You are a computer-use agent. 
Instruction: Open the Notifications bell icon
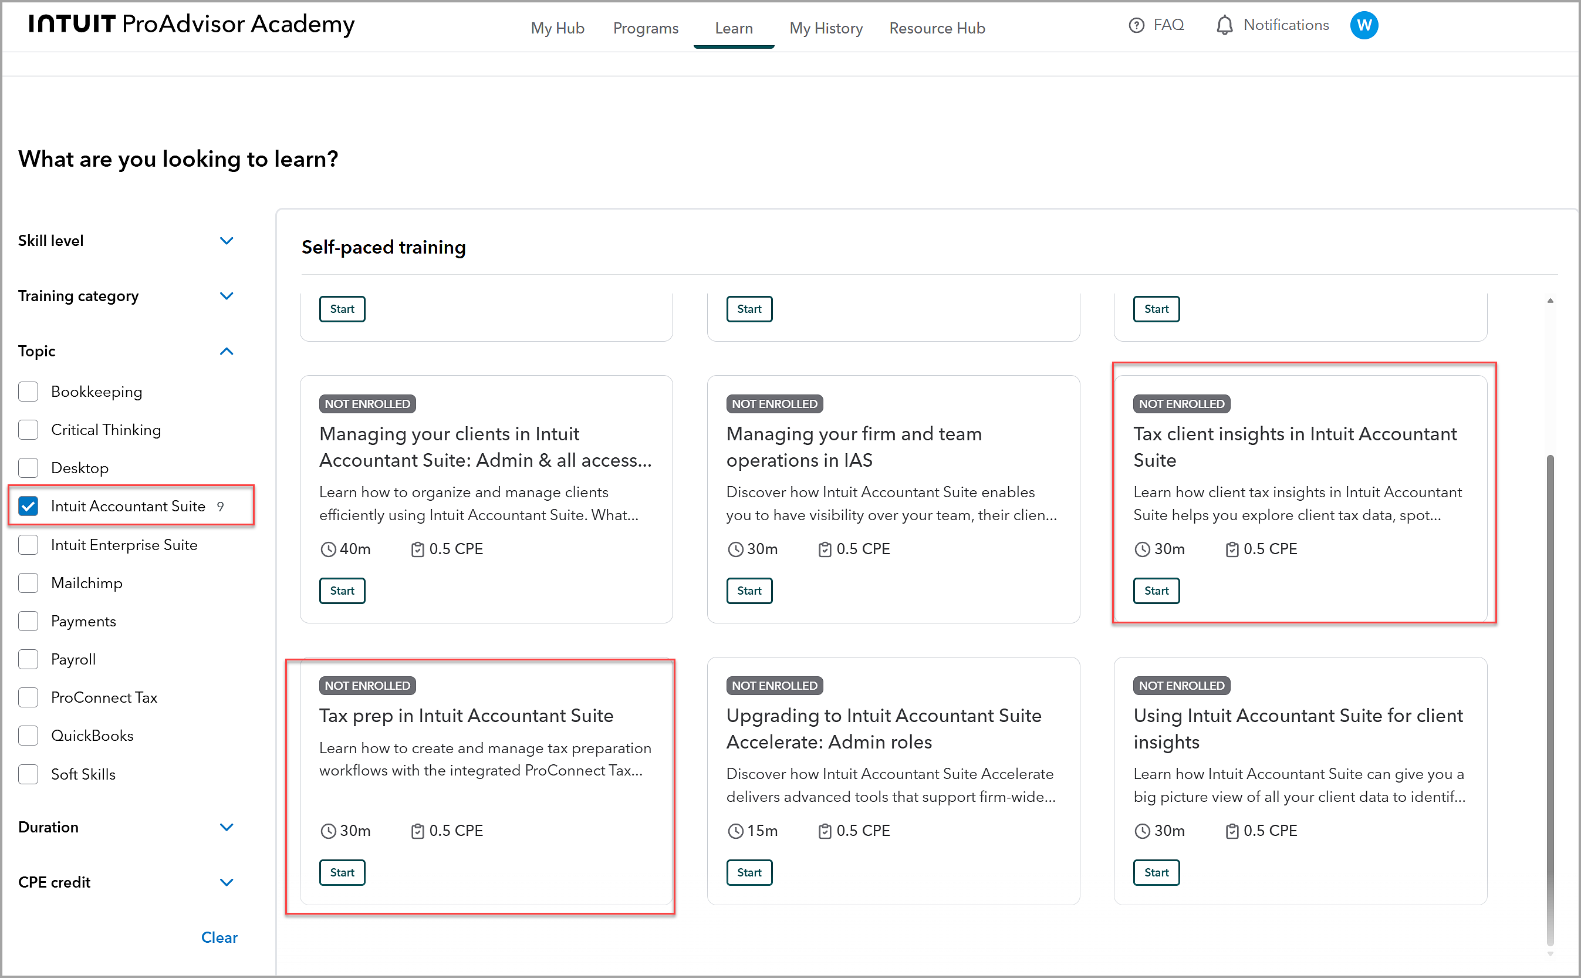[1224, 25]
